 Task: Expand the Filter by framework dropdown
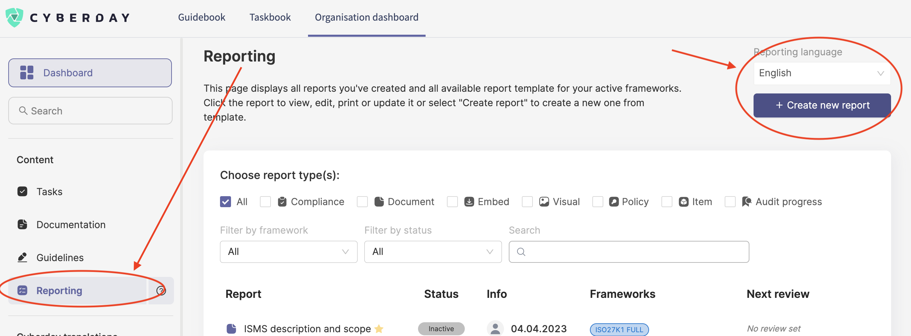[x=288, y=251]
